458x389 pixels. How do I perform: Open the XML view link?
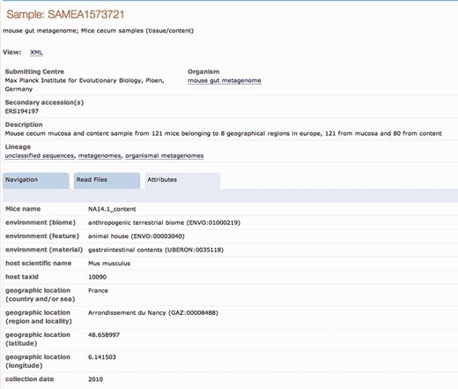36,52
